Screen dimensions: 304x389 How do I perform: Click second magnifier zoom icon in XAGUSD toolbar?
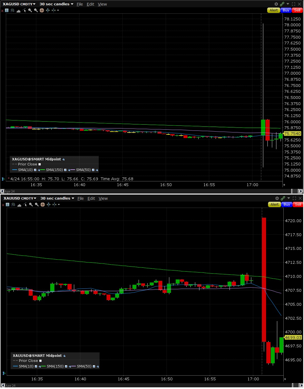36,10
